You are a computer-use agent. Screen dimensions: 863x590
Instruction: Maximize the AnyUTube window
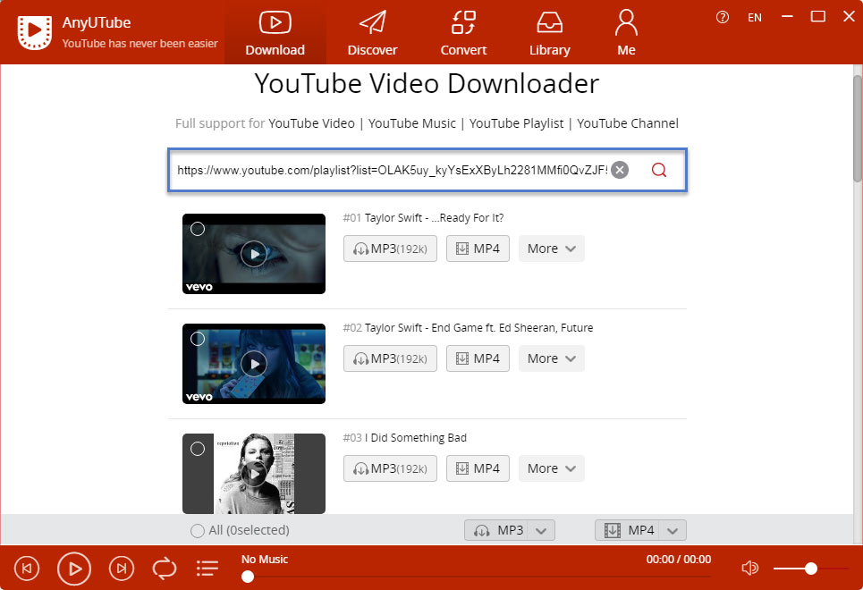click(818, 16)
